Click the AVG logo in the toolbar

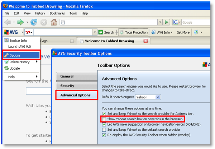tap(11, 32)
